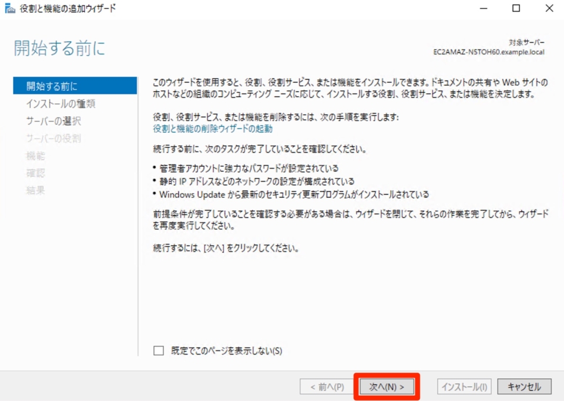Maximize the wizard window
Viewport: 564px width, 401px height.
tap(516, 8)
